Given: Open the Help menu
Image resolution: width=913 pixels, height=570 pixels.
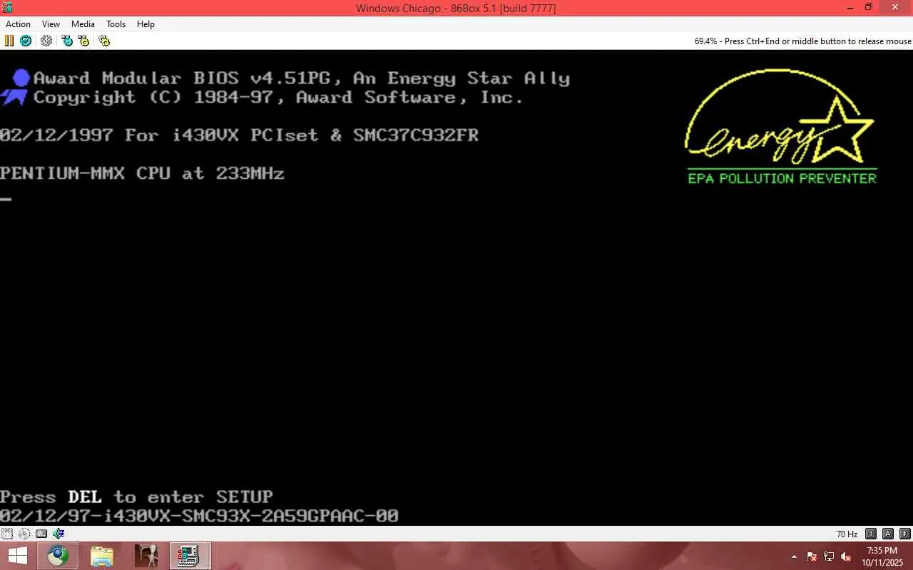Looking at the screenshot, I should point(146,24).
